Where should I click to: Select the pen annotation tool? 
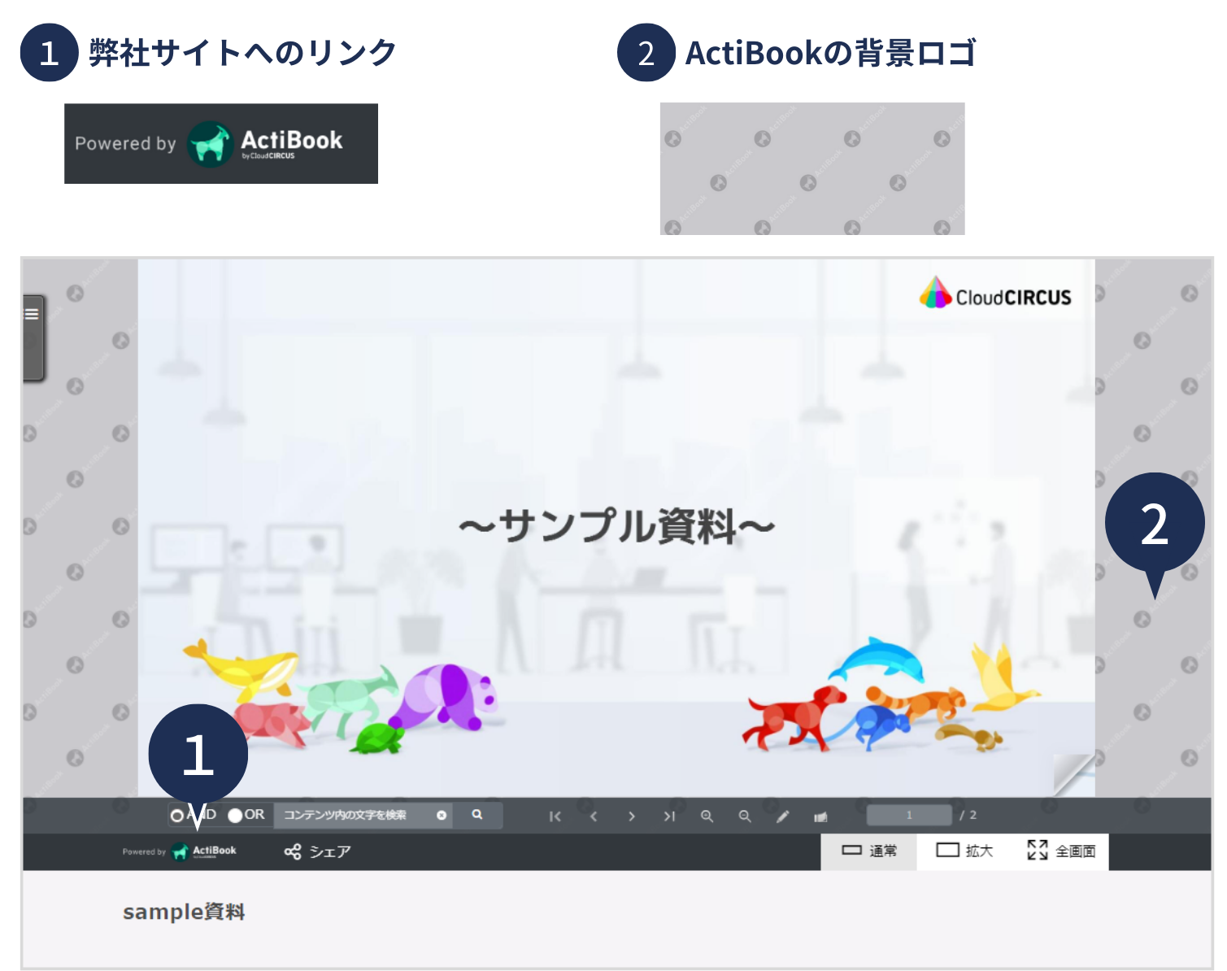(x=782, y=816)
